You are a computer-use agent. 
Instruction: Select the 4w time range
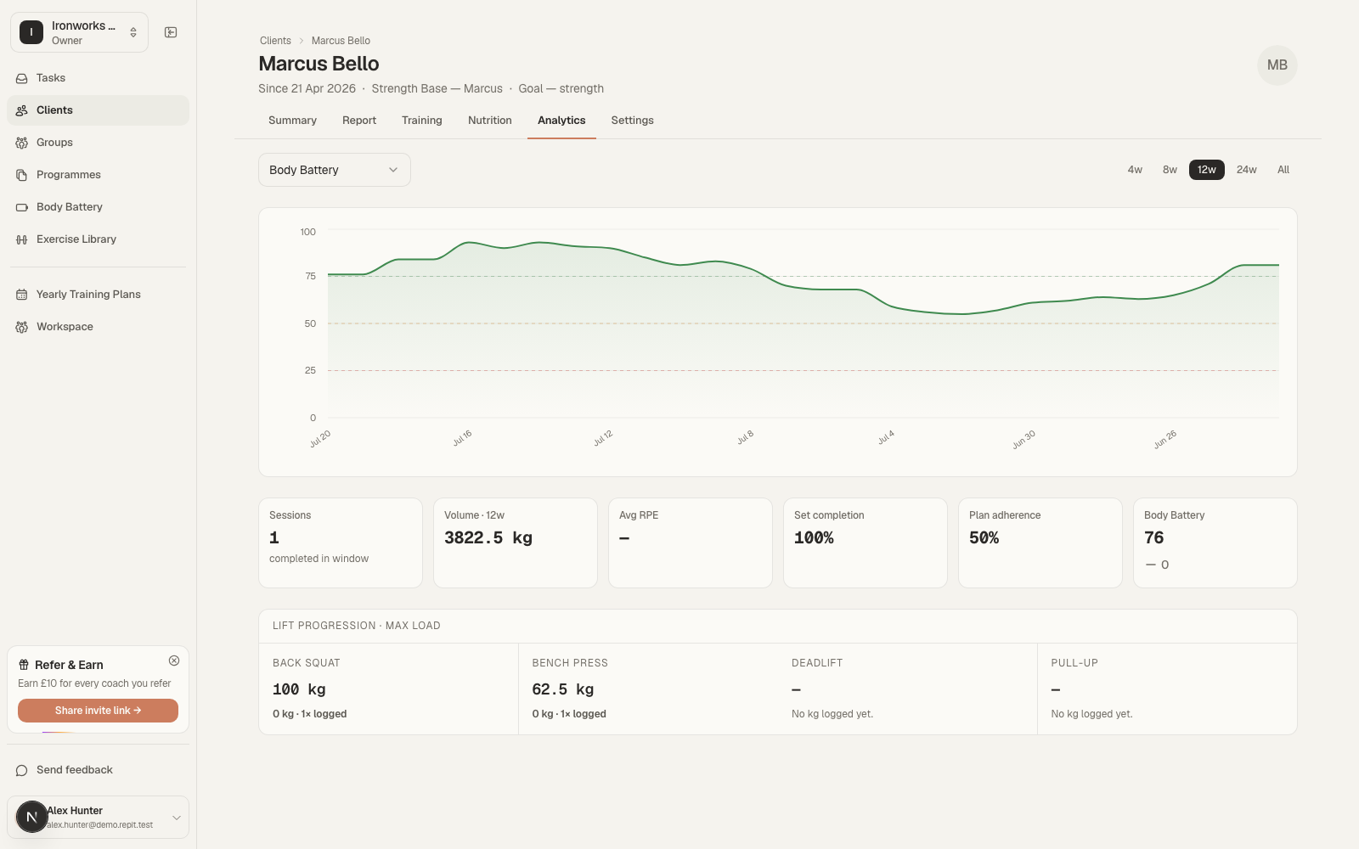click(1135, 170)
